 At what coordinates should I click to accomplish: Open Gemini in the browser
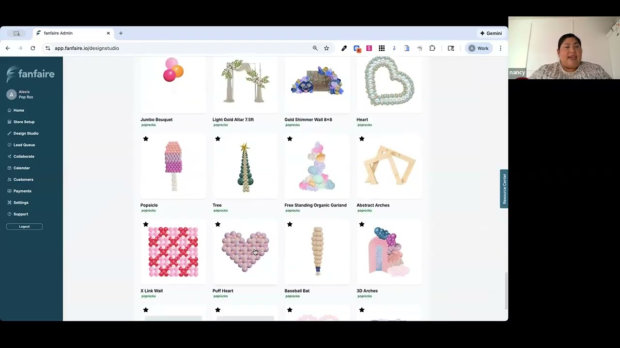[491, 33]
